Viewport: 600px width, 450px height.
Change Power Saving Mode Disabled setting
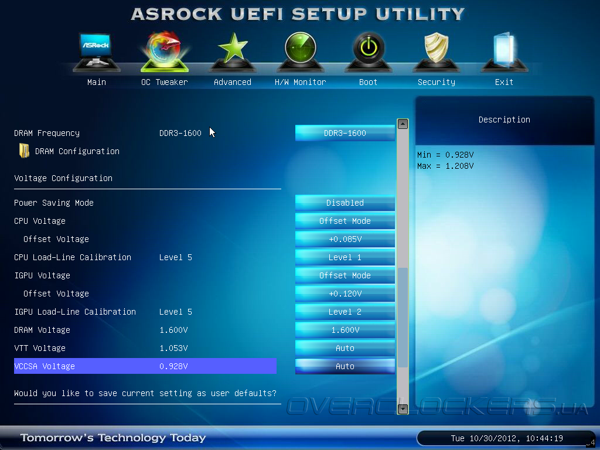coord(345,203)
